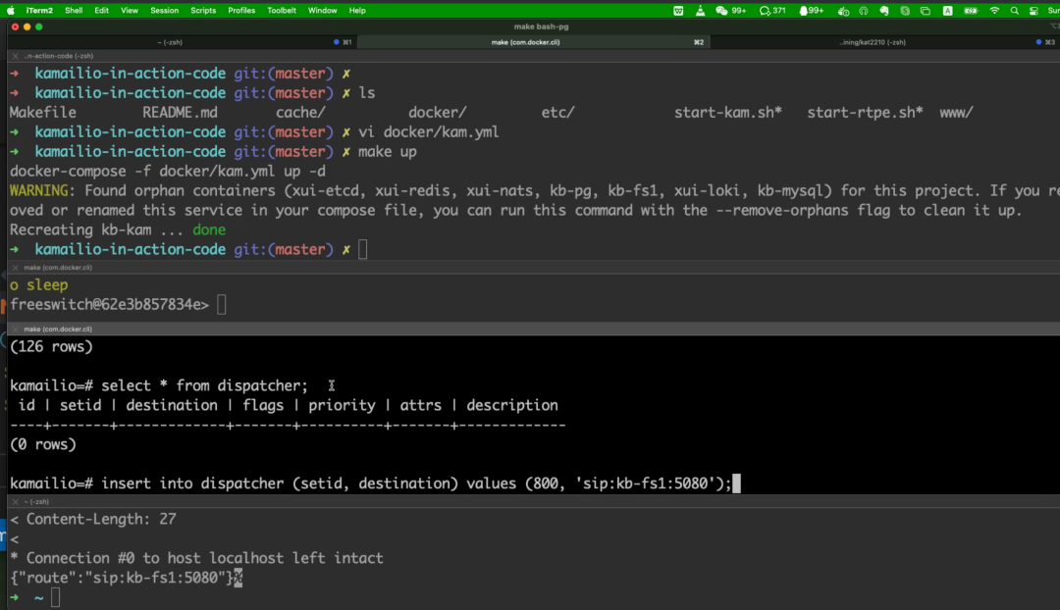Open the Wi-Fi status menu
The width and height of the screenshot is (1060, 610).
coord(994,10)
